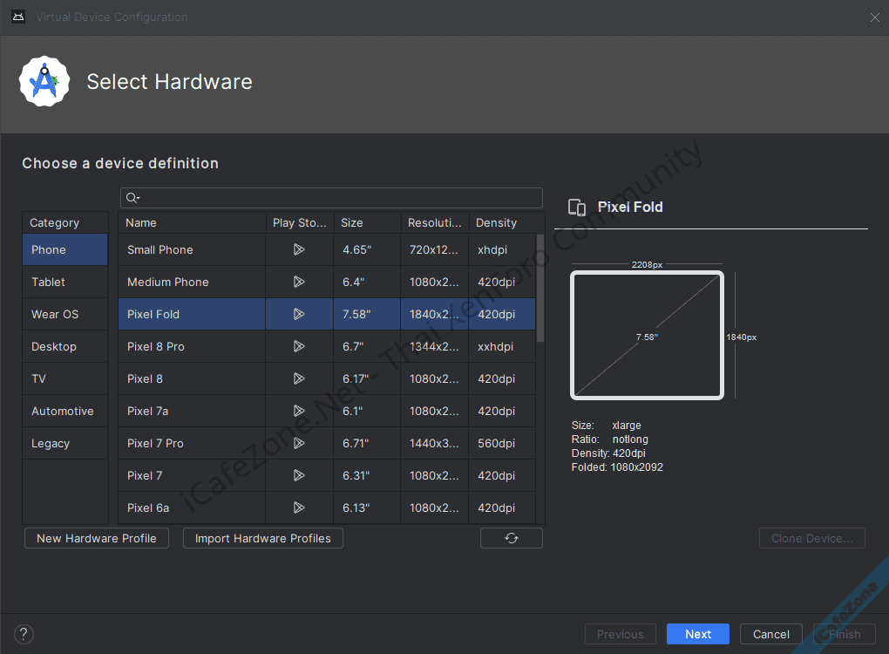
Task: Click the help question mark icon
Action: tap(24, 634)
